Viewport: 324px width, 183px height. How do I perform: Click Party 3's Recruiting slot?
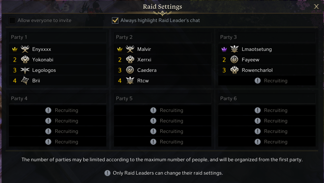(267, 81)
